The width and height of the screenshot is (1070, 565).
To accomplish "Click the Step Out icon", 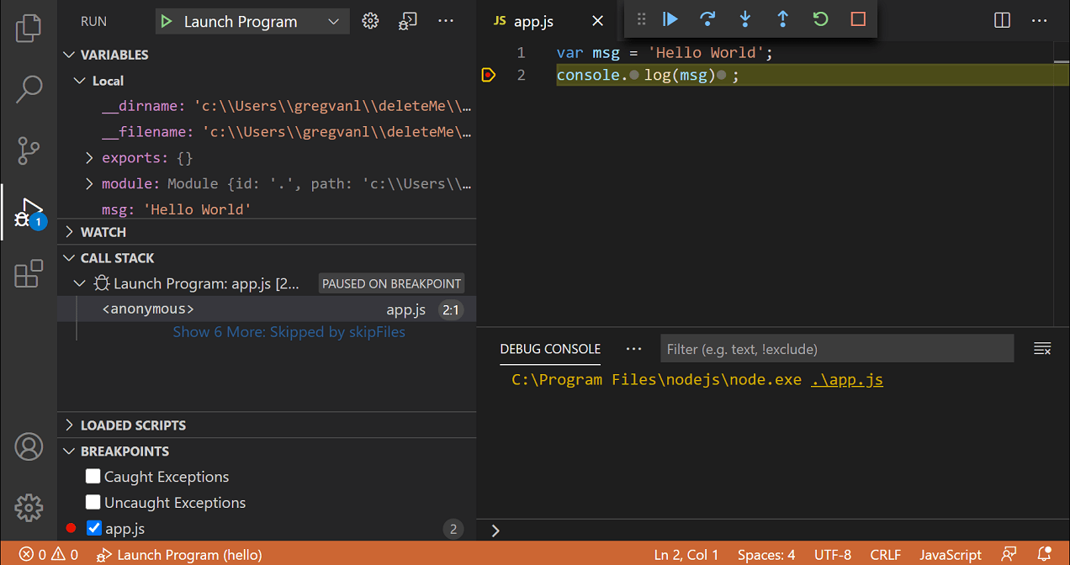I will (782, 20).
